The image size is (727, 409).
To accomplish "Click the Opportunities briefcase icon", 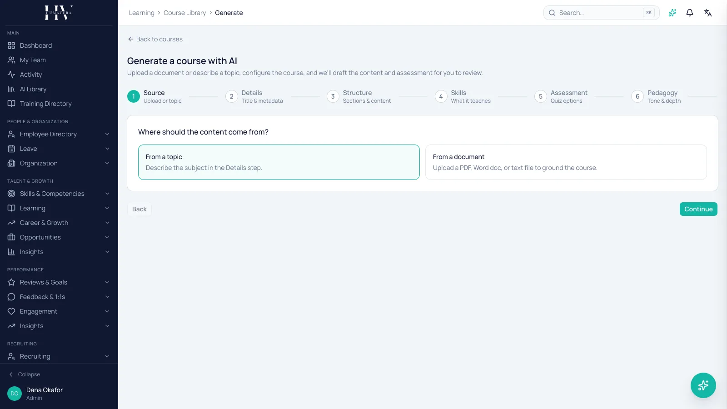I will pos(11,237).
